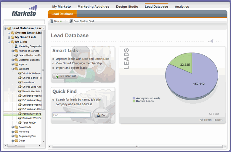The width and height of the screenshot is (231, 152).
Task: Select the orange Lead Database subtab
Action: click(x=62, y=14)
